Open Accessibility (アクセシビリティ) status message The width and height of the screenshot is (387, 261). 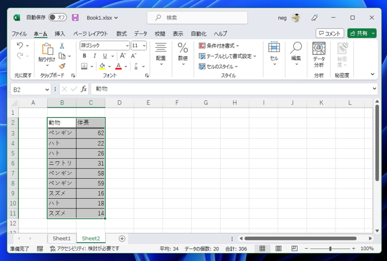click(x=85, y=249)
